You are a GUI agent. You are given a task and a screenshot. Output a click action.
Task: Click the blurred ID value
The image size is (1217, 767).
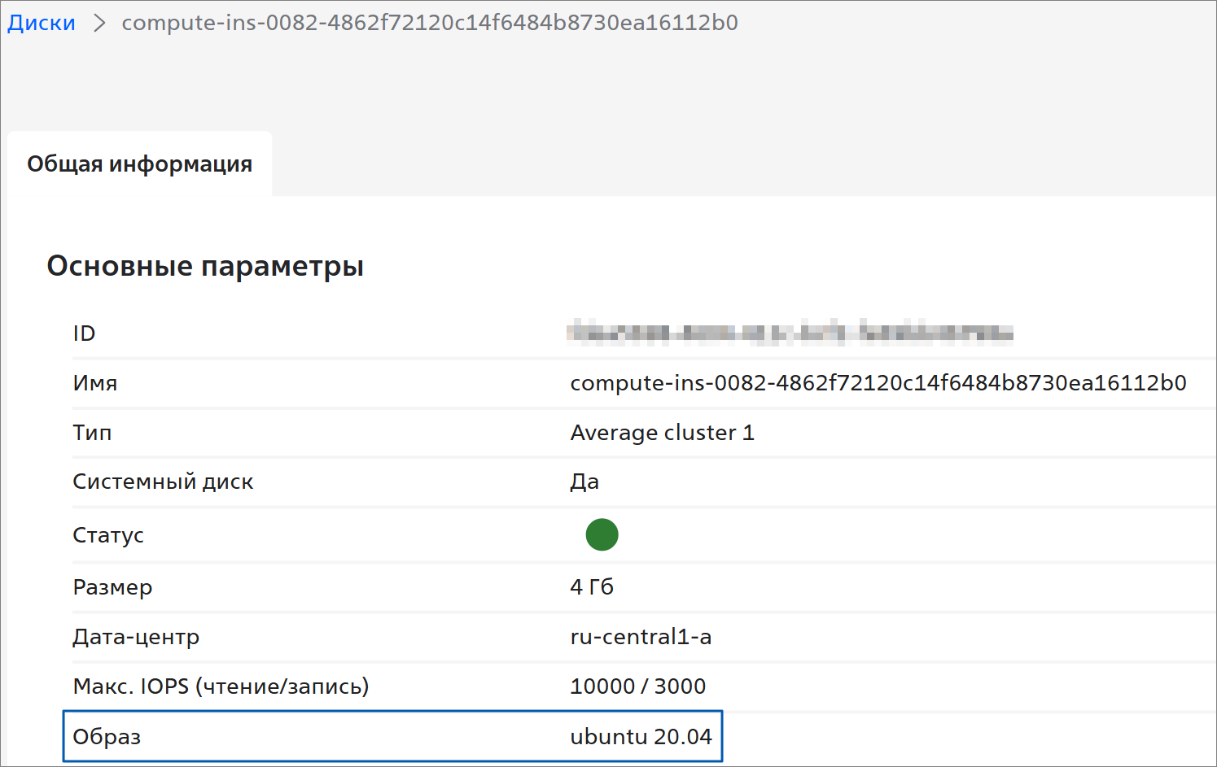790,333
